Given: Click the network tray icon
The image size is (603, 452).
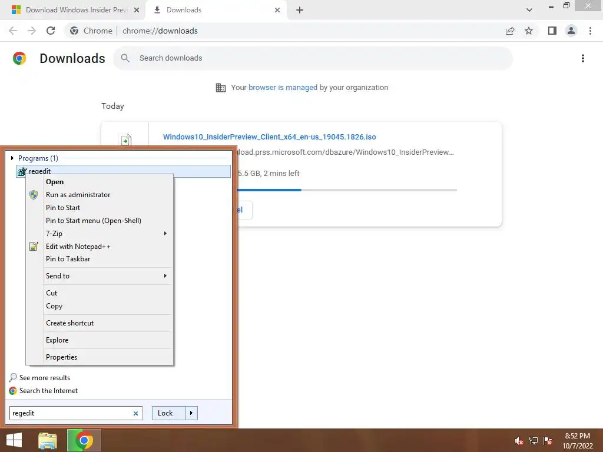Looking at the screenshot, I should [534, 441].
